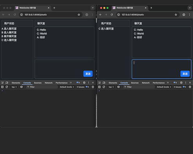Go back in right browser window
193x154 pixels.
(x=100, y=14)
